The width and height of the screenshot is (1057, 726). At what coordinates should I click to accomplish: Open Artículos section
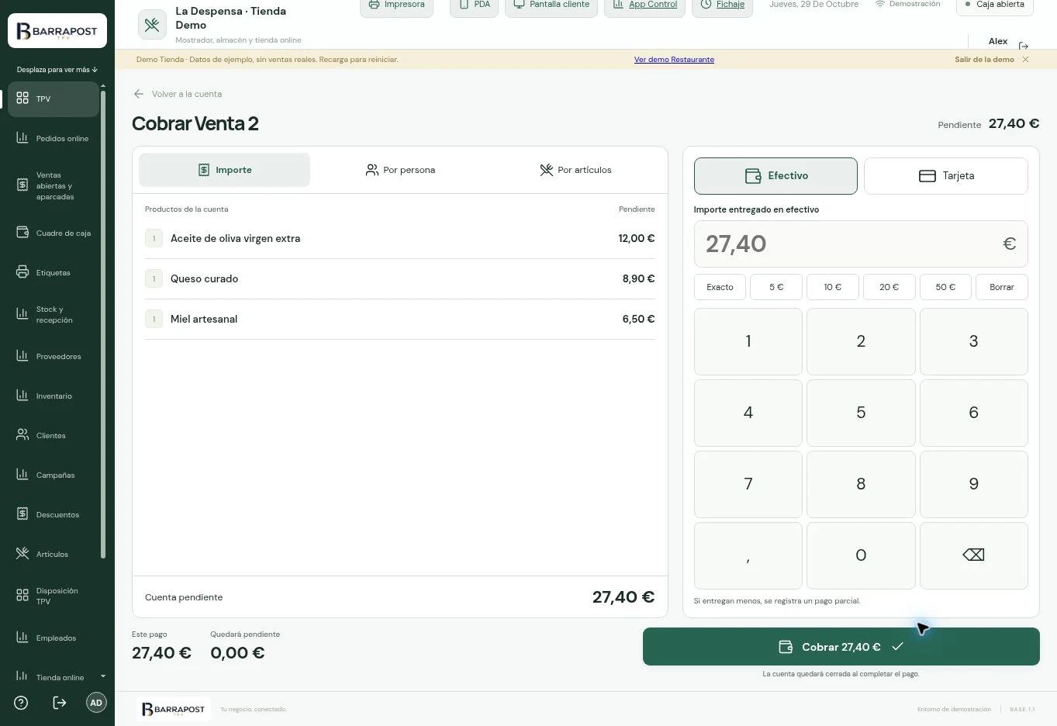53,555
